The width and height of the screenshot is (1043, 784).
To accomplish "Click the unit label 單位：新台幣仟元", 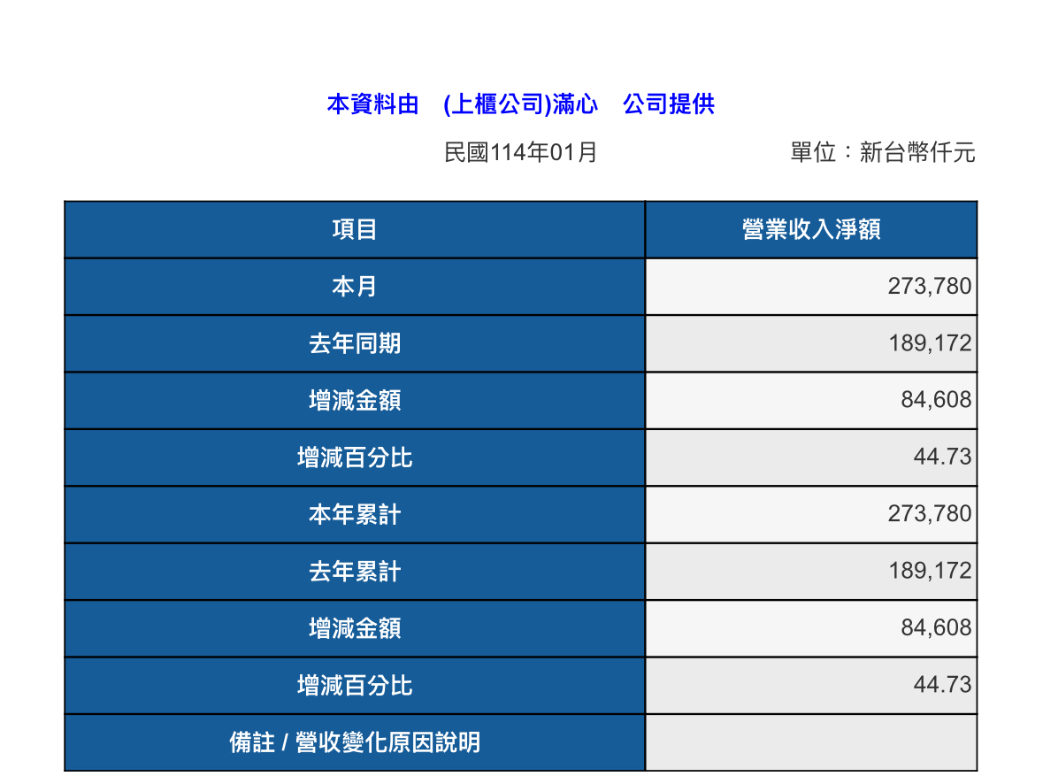I will tap(883, 152).
